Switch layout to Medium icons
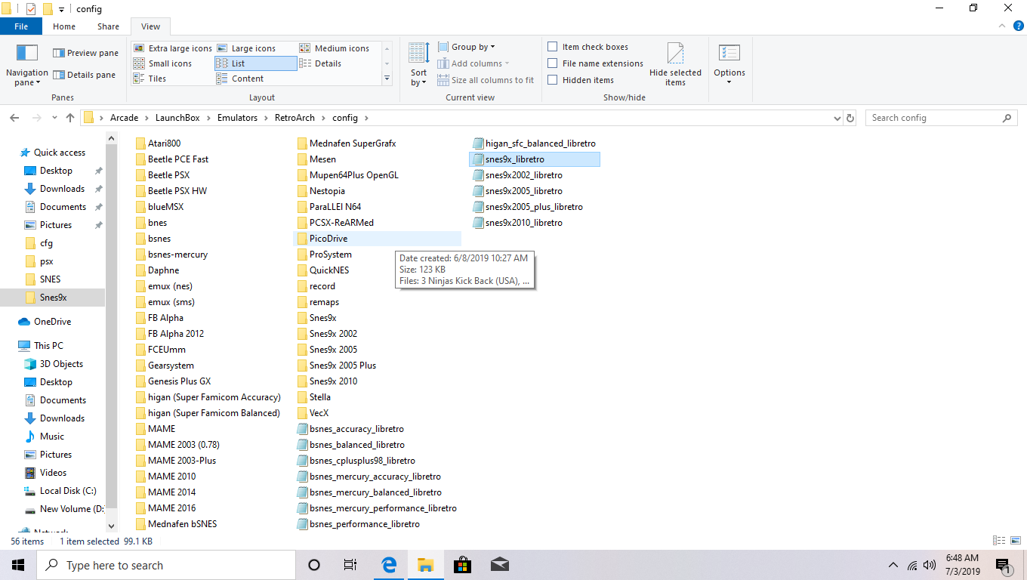 pyautogui.click(x=334, y=48)
